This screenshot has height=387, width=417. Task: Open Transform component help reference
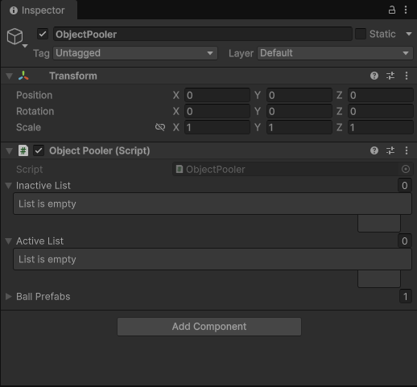pos(374,76)
